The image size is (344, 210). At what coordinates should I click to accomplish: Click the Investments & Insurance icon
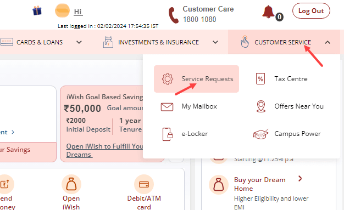[108, 42]
